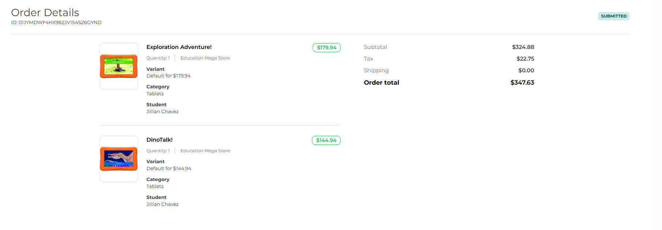Click Tablets category under Exploration Adventure!
662x230 pixels.
(x=155, y=94)
